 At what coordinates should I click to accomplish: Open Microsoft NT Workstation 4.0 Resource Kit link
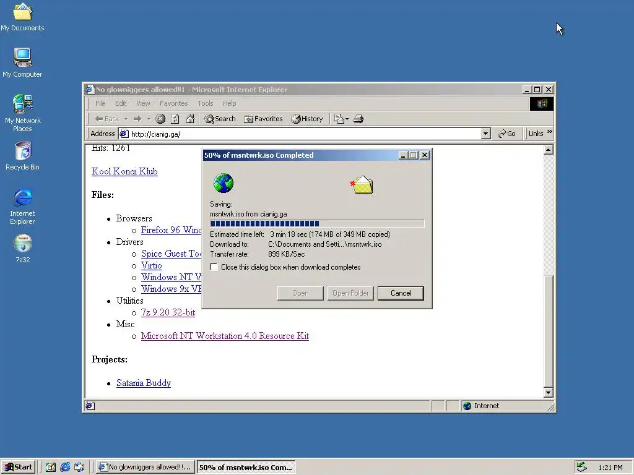pos(225,336)
